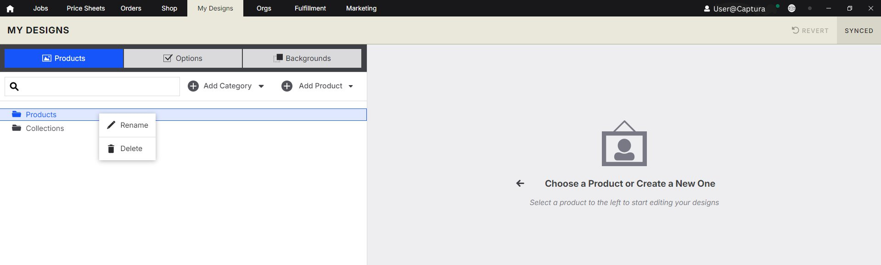Click the Products folder icon
Viewport: 881px width, 265px height.
tap(17, 114)
